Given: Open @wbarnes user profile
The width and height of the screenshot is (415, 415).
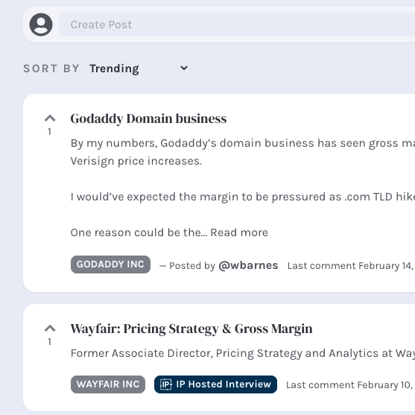Looking at the screenshot, I should (248, 265).
